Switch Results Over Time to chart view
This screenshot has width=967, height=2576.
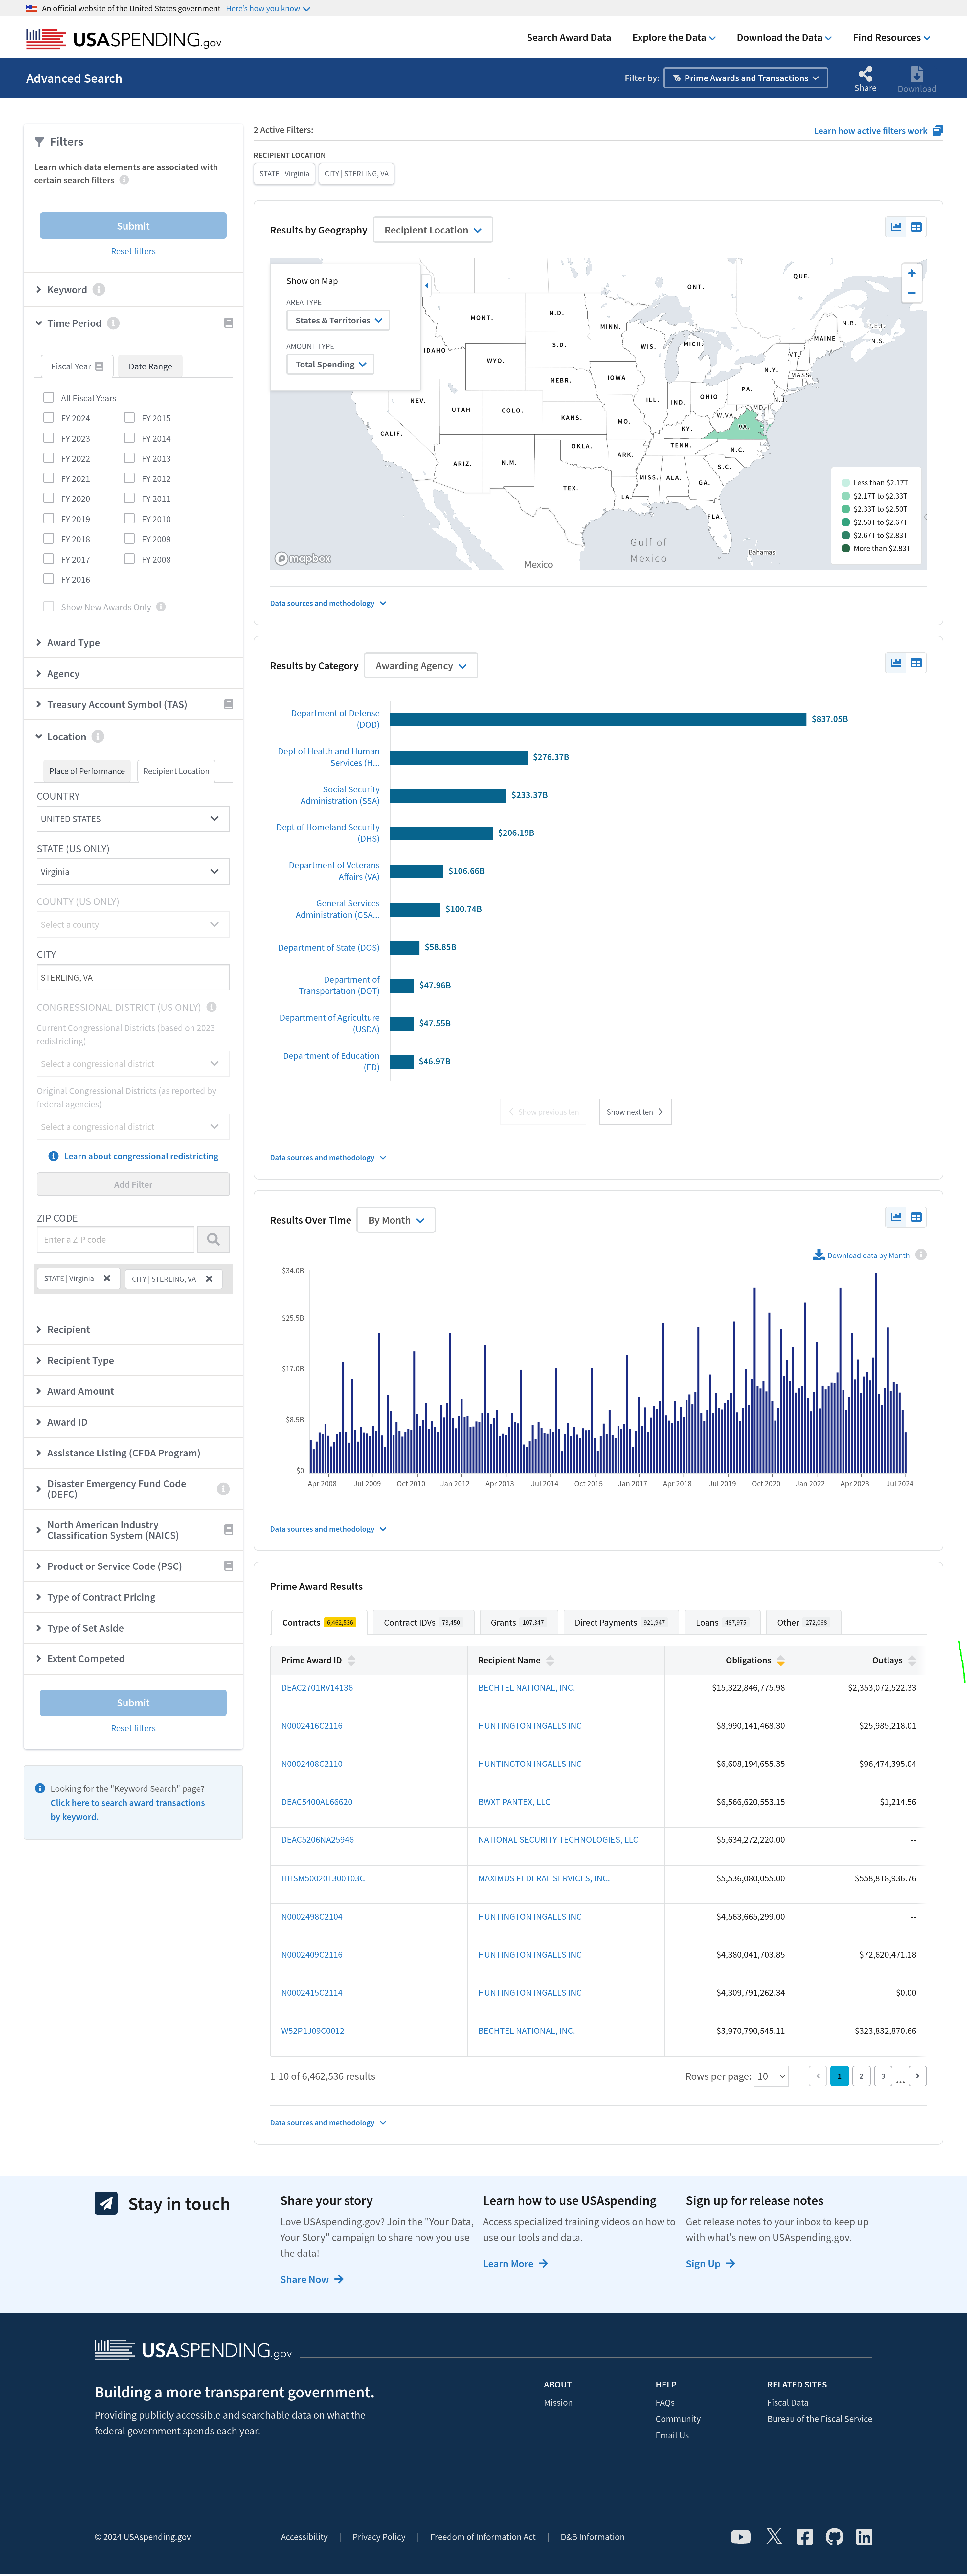[896, 1217]
